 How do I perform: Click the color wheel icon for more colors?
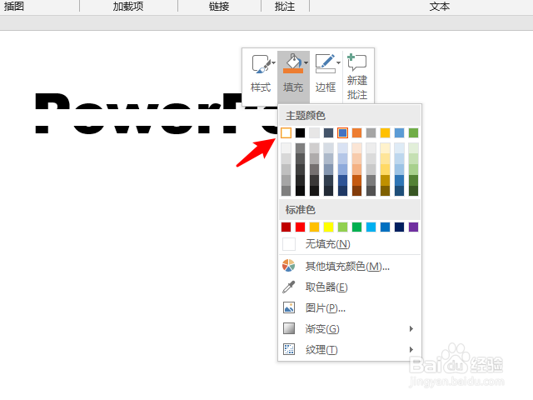click(x=289, y=266)
